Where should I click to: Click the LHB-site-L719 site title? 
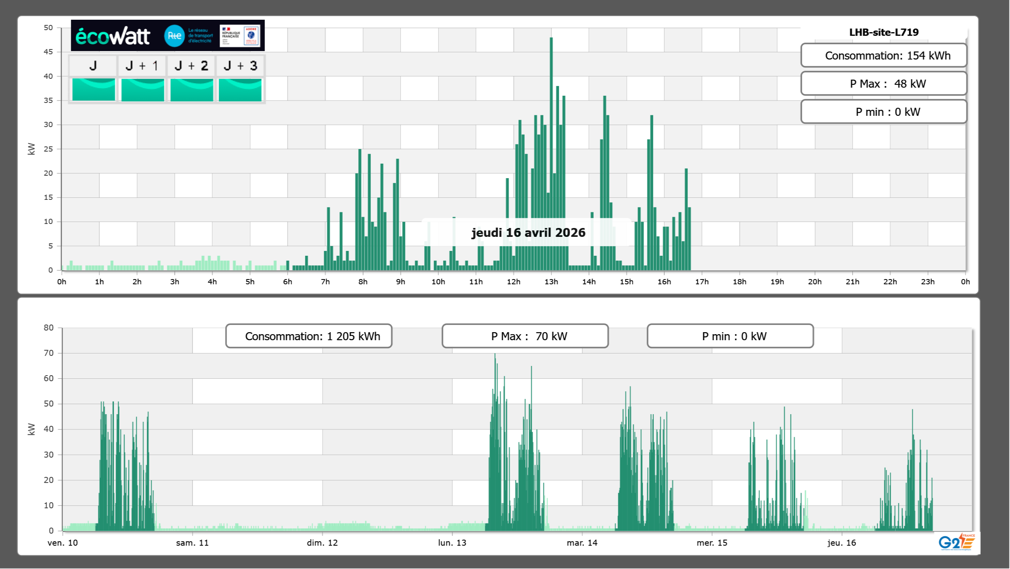(x=883, y=32)
